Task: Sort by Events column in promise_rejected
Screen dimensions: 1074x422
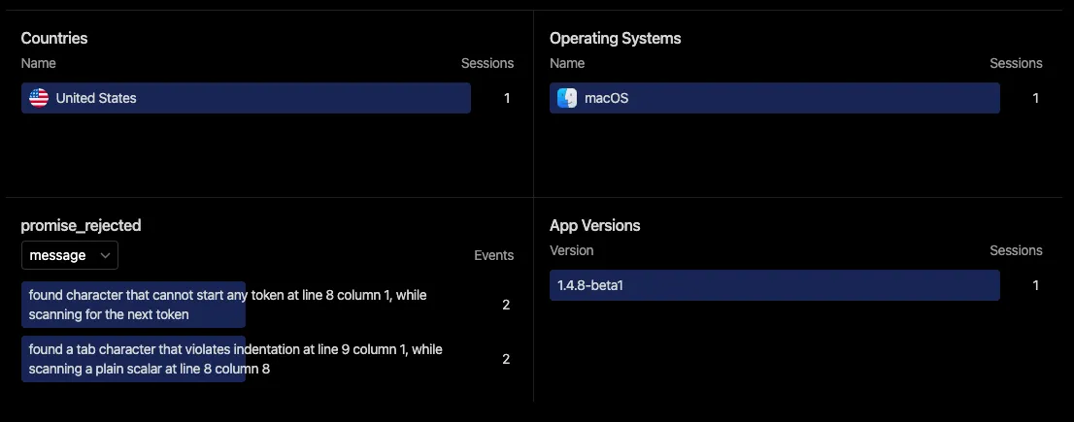Action: 494,255
